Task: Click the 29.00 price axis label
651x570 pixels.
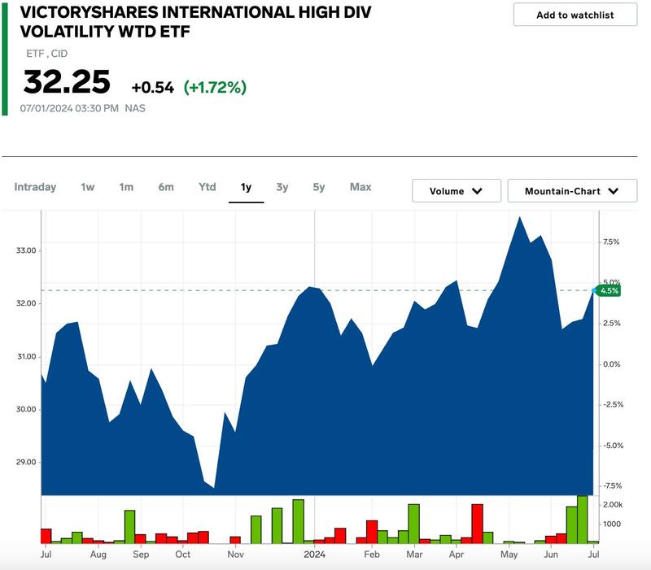Action: (26, 462)
